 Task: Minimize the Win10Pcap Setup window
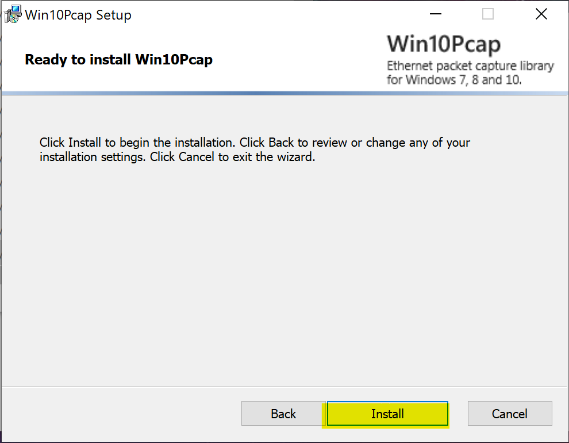coord(436,14)
